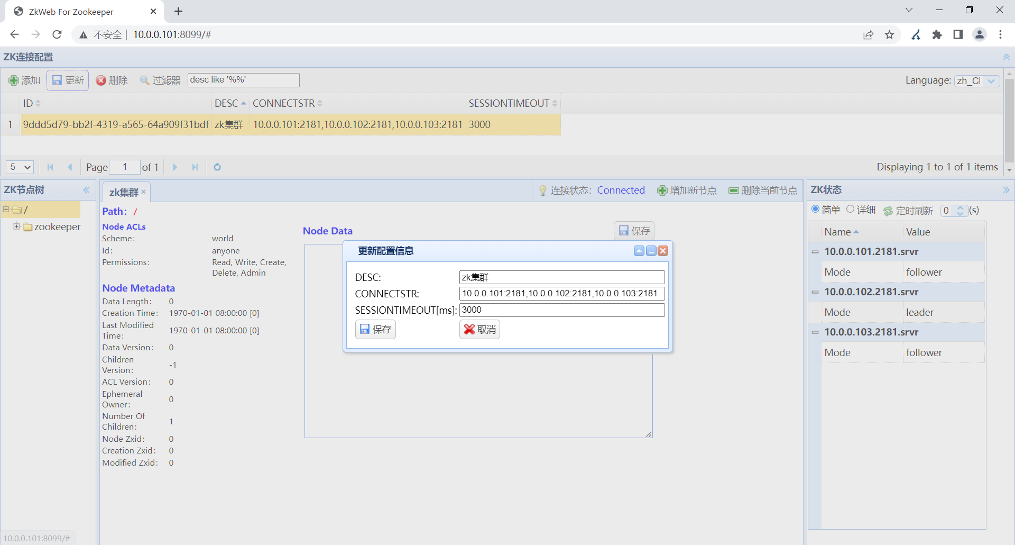Open the browser profile menu

click(980, 35)
